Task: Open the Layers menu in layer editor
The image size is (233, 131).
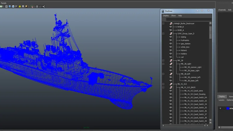Action: 221,100
